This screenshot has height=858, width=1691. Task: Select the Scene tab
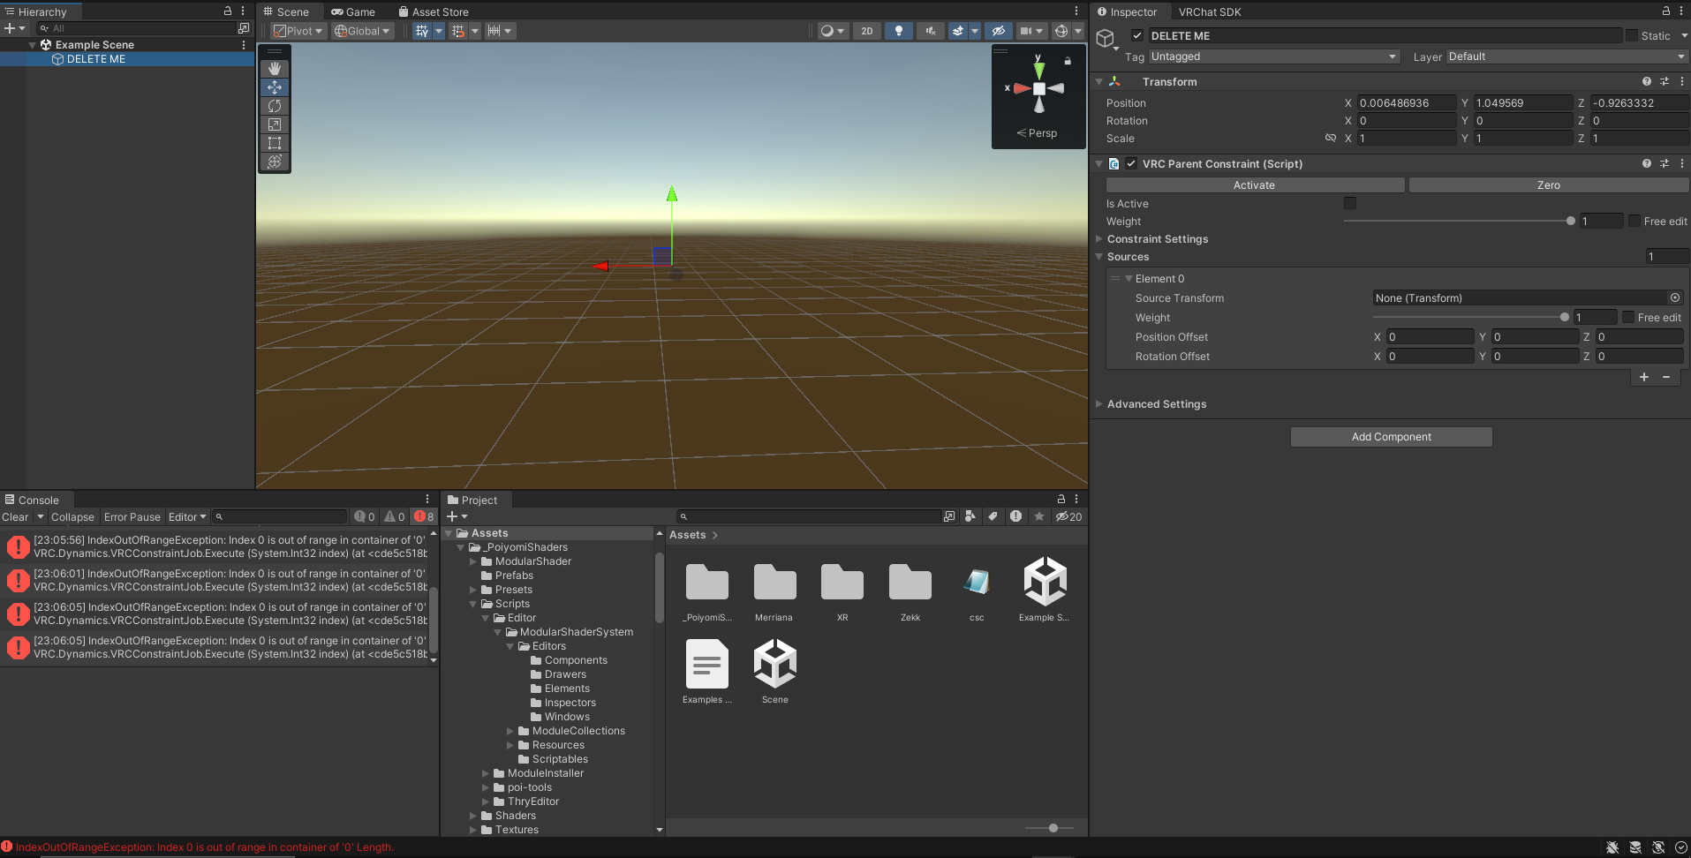click(x=287, y=11)
